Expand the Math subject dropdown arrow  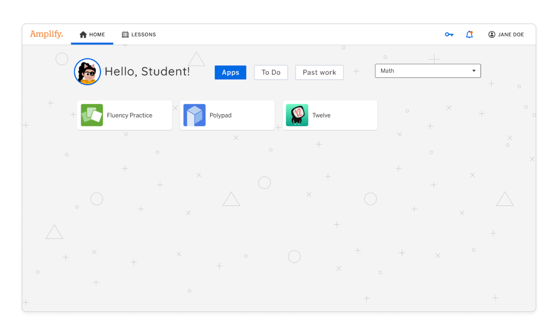(474, 71)
